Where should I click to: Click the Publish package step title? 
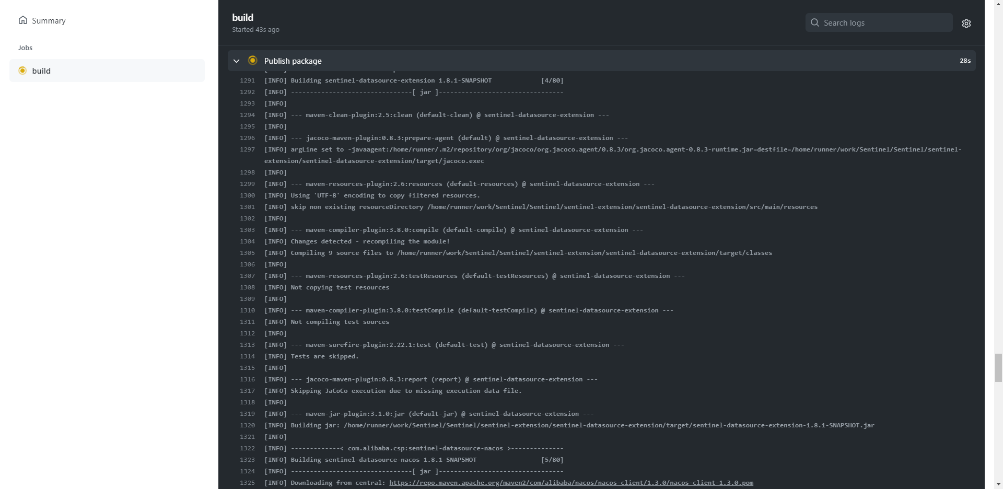click(293, 61)
